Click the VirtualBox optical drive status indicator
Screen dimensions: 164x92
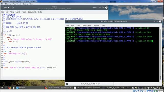tap(136, 91)
